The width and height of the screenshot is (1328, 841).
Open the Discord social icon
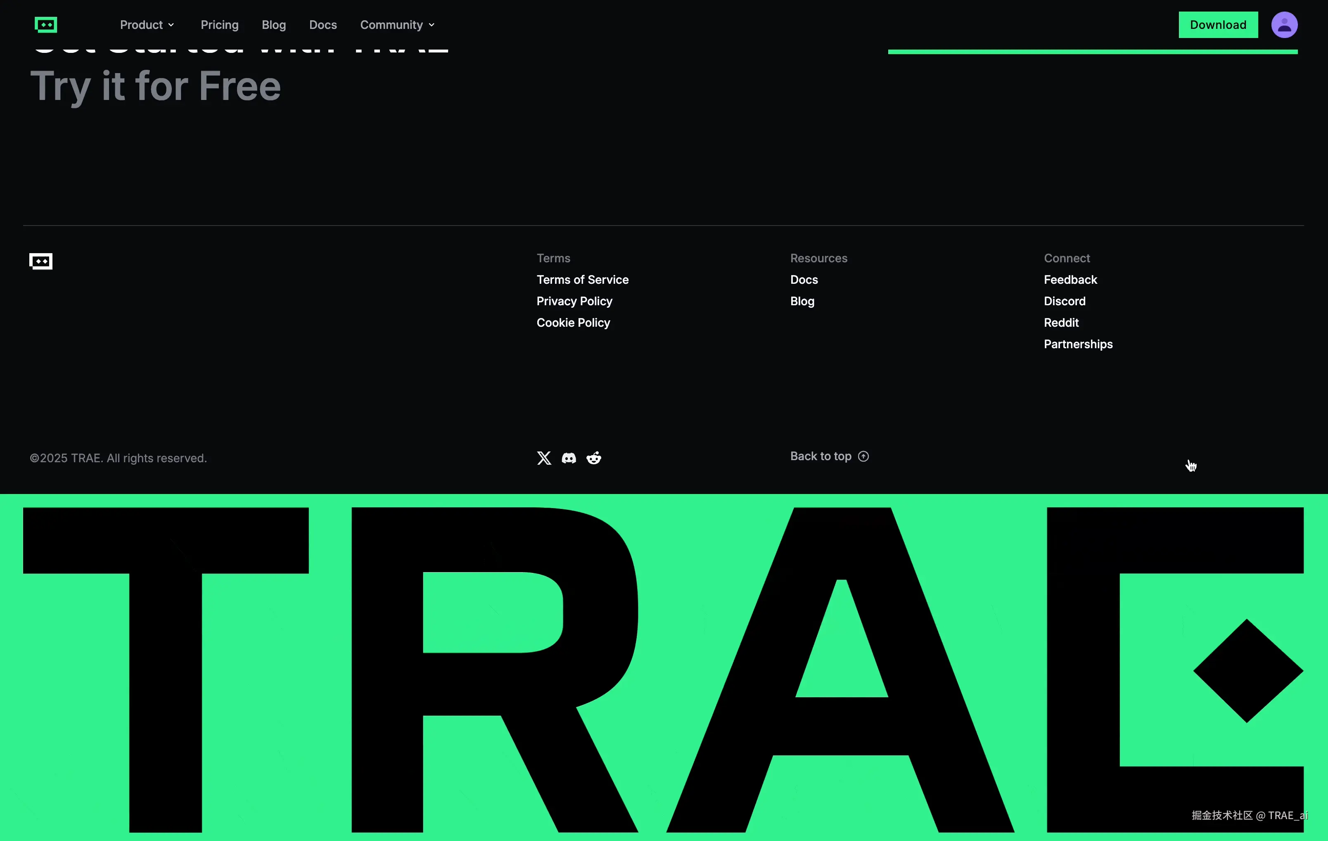(569, 458)
